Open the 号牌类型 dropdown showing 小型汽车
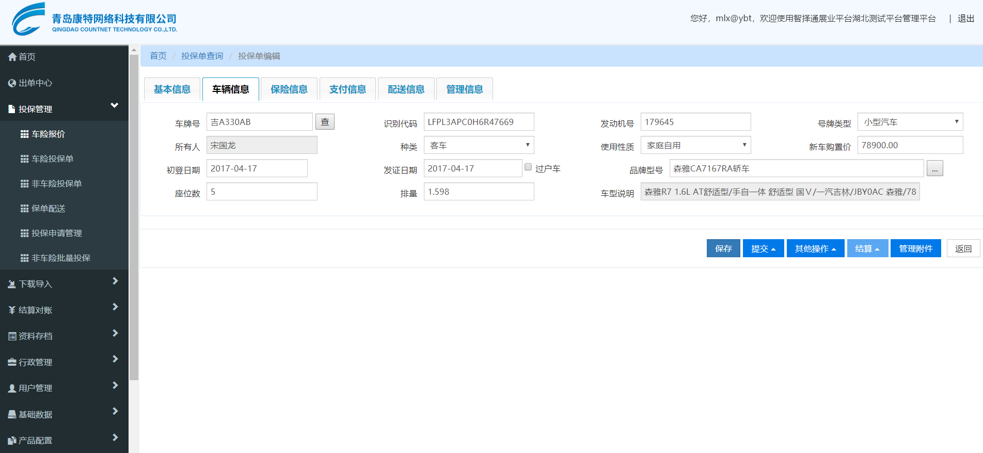Viewport: 983px width, 453px height. point(910,122)
